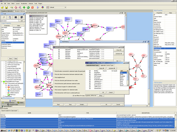Toggle Expression checkbox in Filters Wizard
177x132 pixels.
(90, 78)
